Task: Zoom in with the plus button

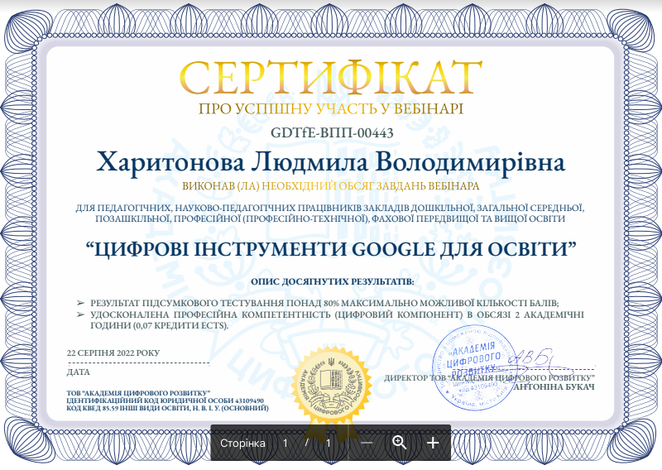Action: tap(433, 443)
